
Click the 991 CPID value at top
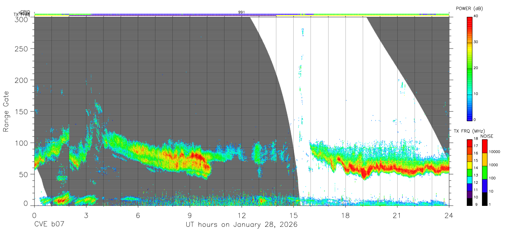241,12
